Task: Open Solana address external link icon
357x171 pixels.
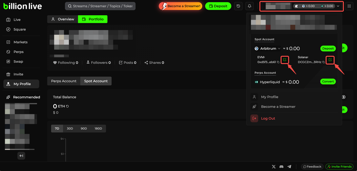Action: pos(330,60)
